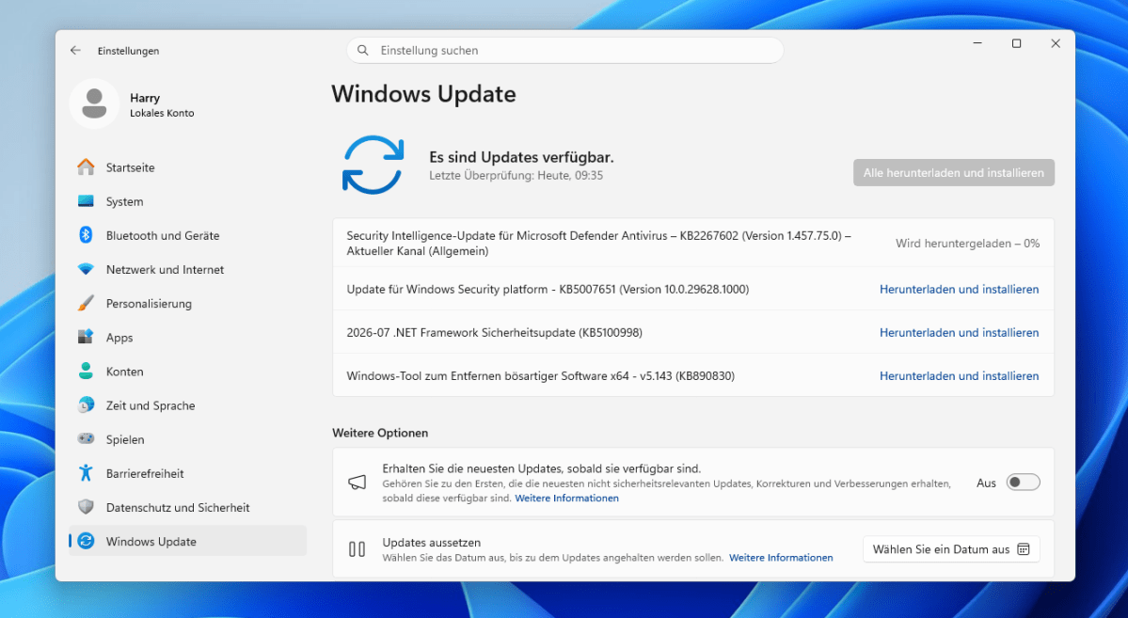Screen dimensions: 1128x618
Task: Minimize the Einstellungen window
Action: click(977, 44)
